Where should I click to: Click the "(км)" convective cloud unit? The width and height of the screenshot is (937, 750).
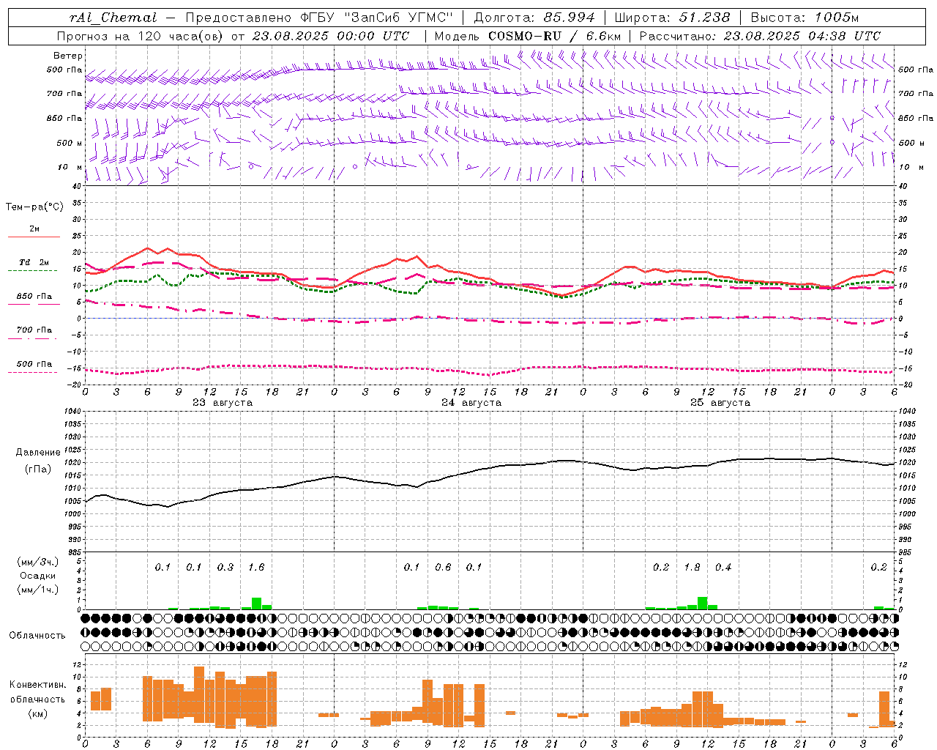point(38,713)
